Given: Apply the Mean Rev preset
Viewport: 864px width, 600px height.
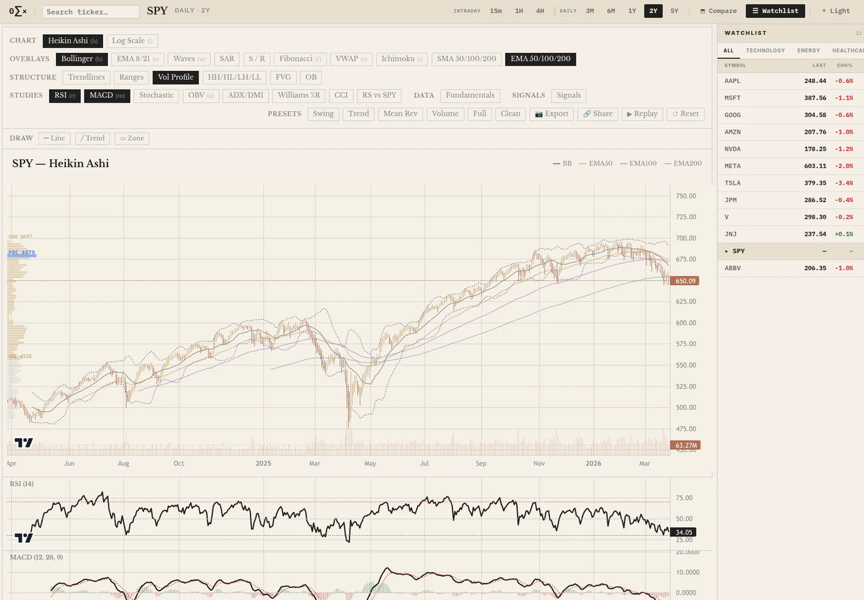Looking at the screenshot, I should [x=400, y=114].
